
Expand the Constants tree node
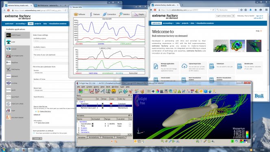click(79, 132)
